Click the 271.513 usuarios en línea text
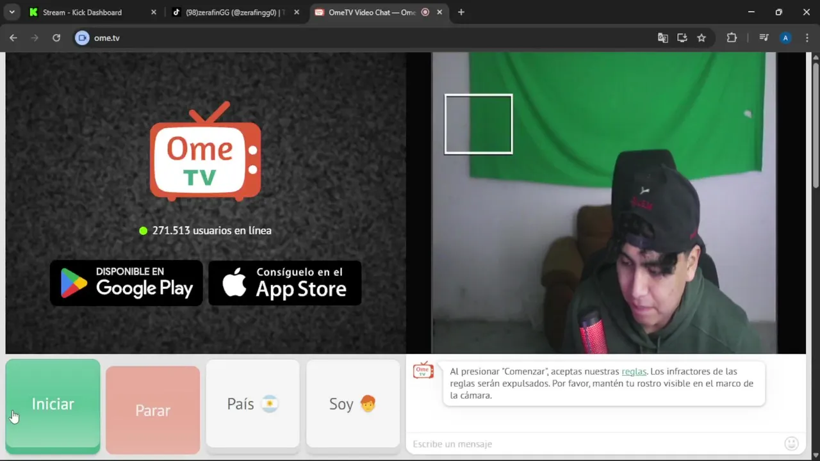The width and height of the screenshot is (820, 461). [211, 230]
